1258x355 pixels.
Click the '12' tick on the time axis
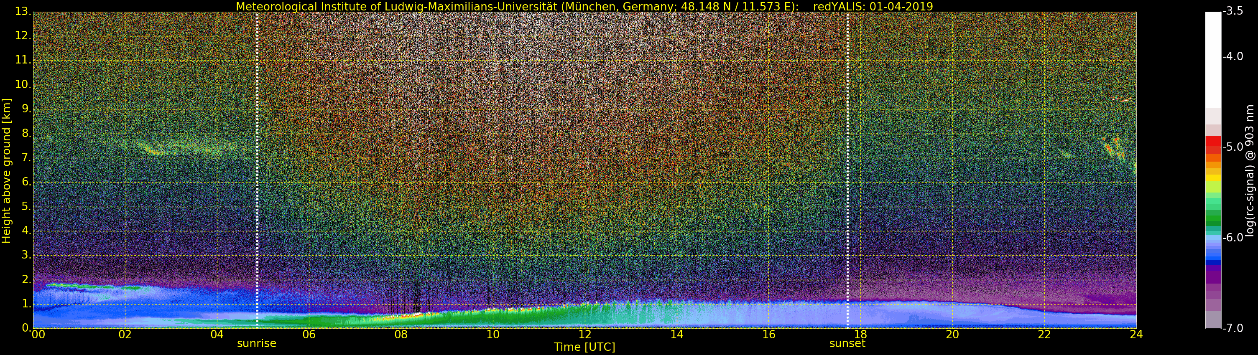[585, 335]
